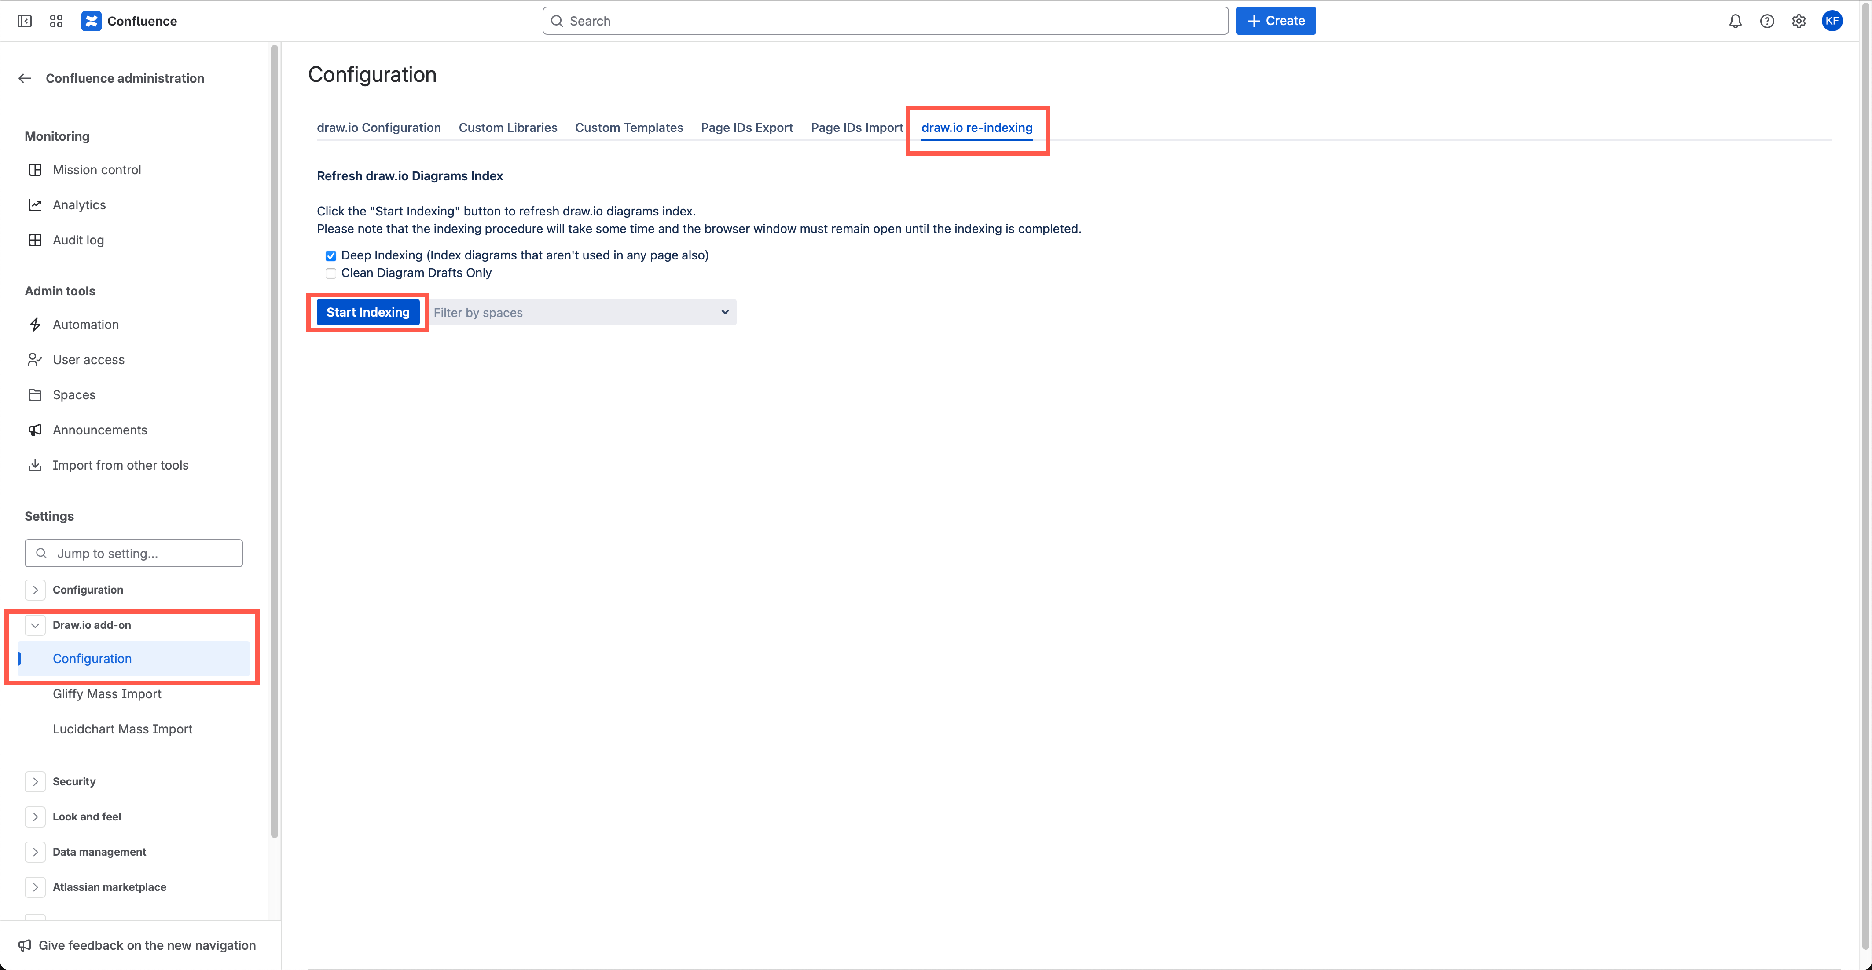Image resolution: width=1872 pixels, height=970 pixels.
Task: Open Lucidchart Mass Import
Action: [122, 728]
